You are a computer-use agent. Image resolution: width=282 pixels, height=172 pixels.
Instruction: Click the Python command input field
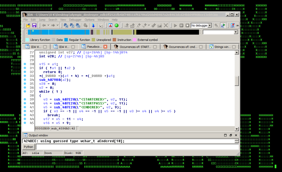click(136, 147)
